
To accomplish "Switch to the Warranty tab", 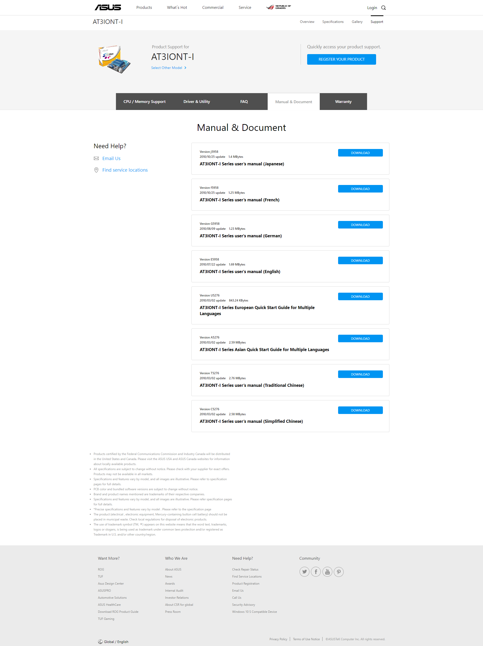I will [x=343, y=102].
